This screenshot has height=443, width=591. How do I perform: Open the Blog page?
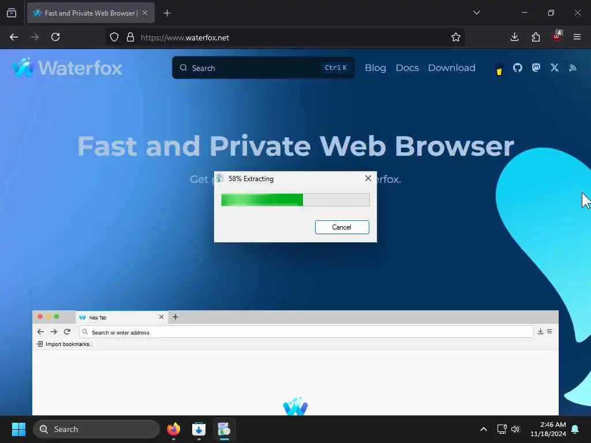click(375, 68)
